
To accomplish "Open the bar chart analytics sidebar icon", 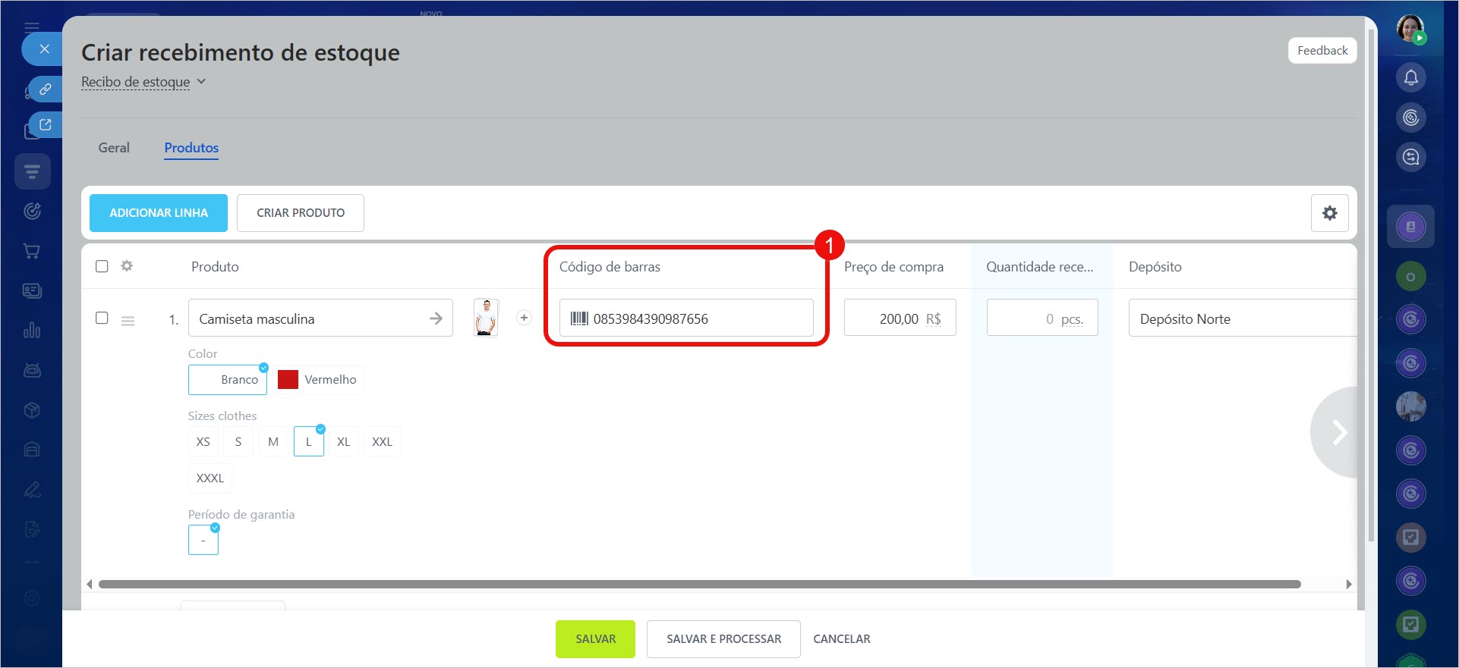I will [32, 331].
